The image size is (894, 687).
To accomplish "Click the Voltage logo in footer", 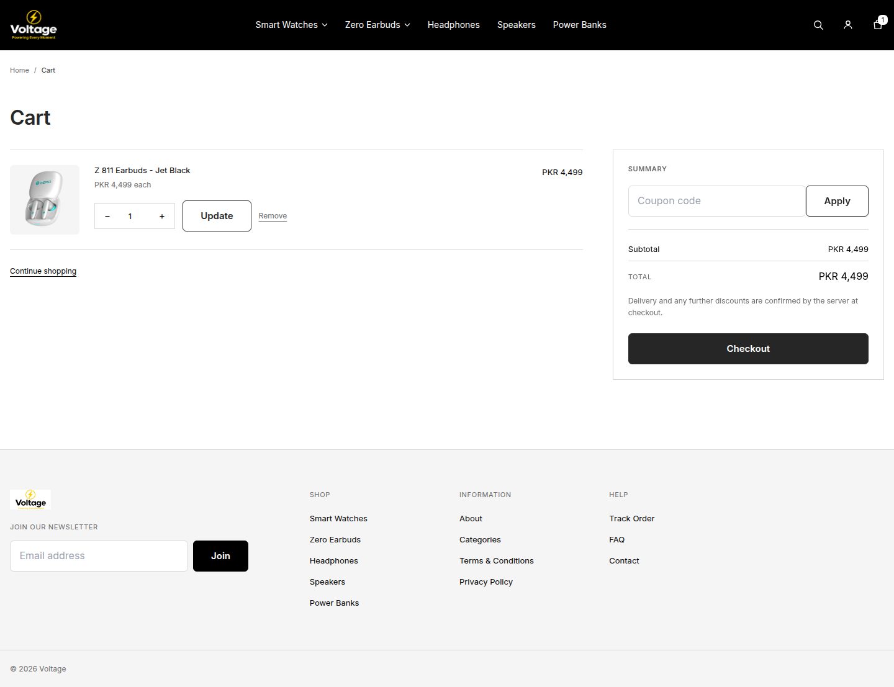I will [x=30, y=500].
